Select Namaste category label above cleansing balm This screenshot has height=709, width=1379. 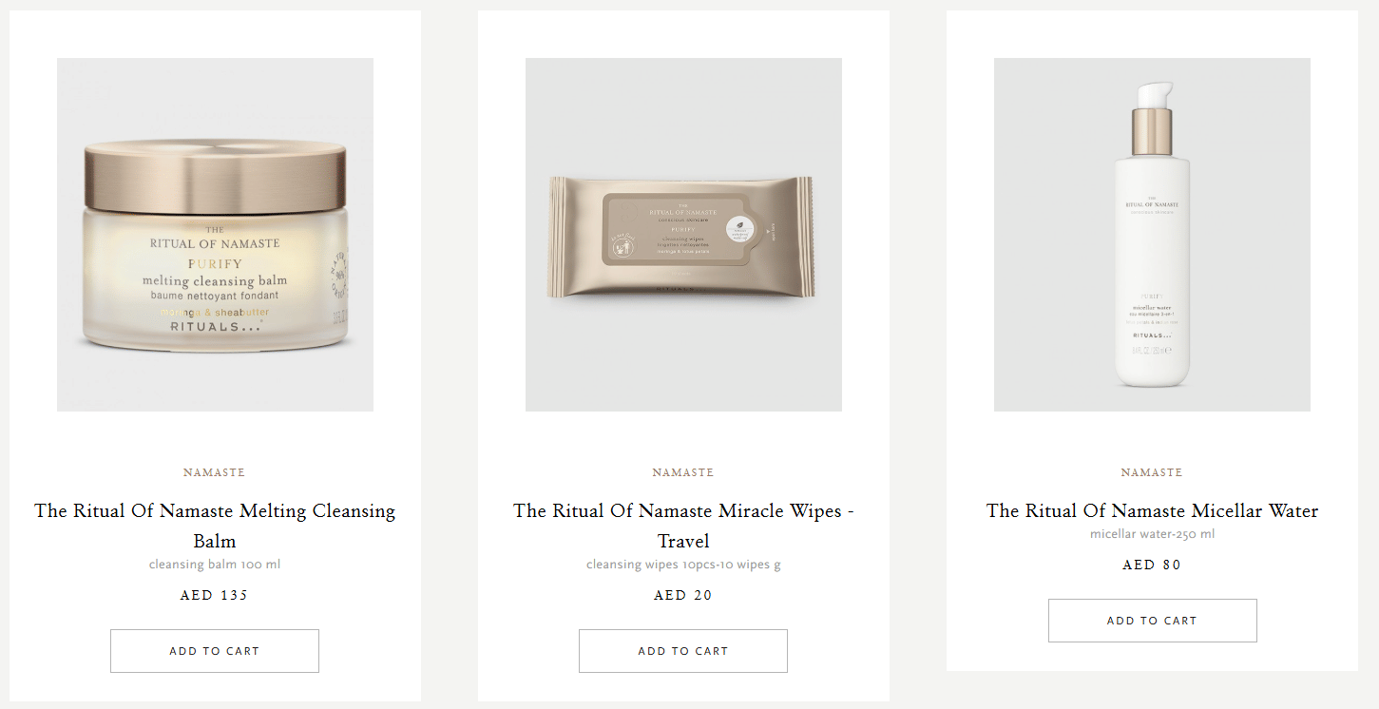point(215,472)
